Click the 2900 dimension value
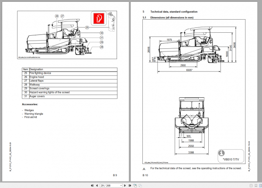 (x=183, y=65)
